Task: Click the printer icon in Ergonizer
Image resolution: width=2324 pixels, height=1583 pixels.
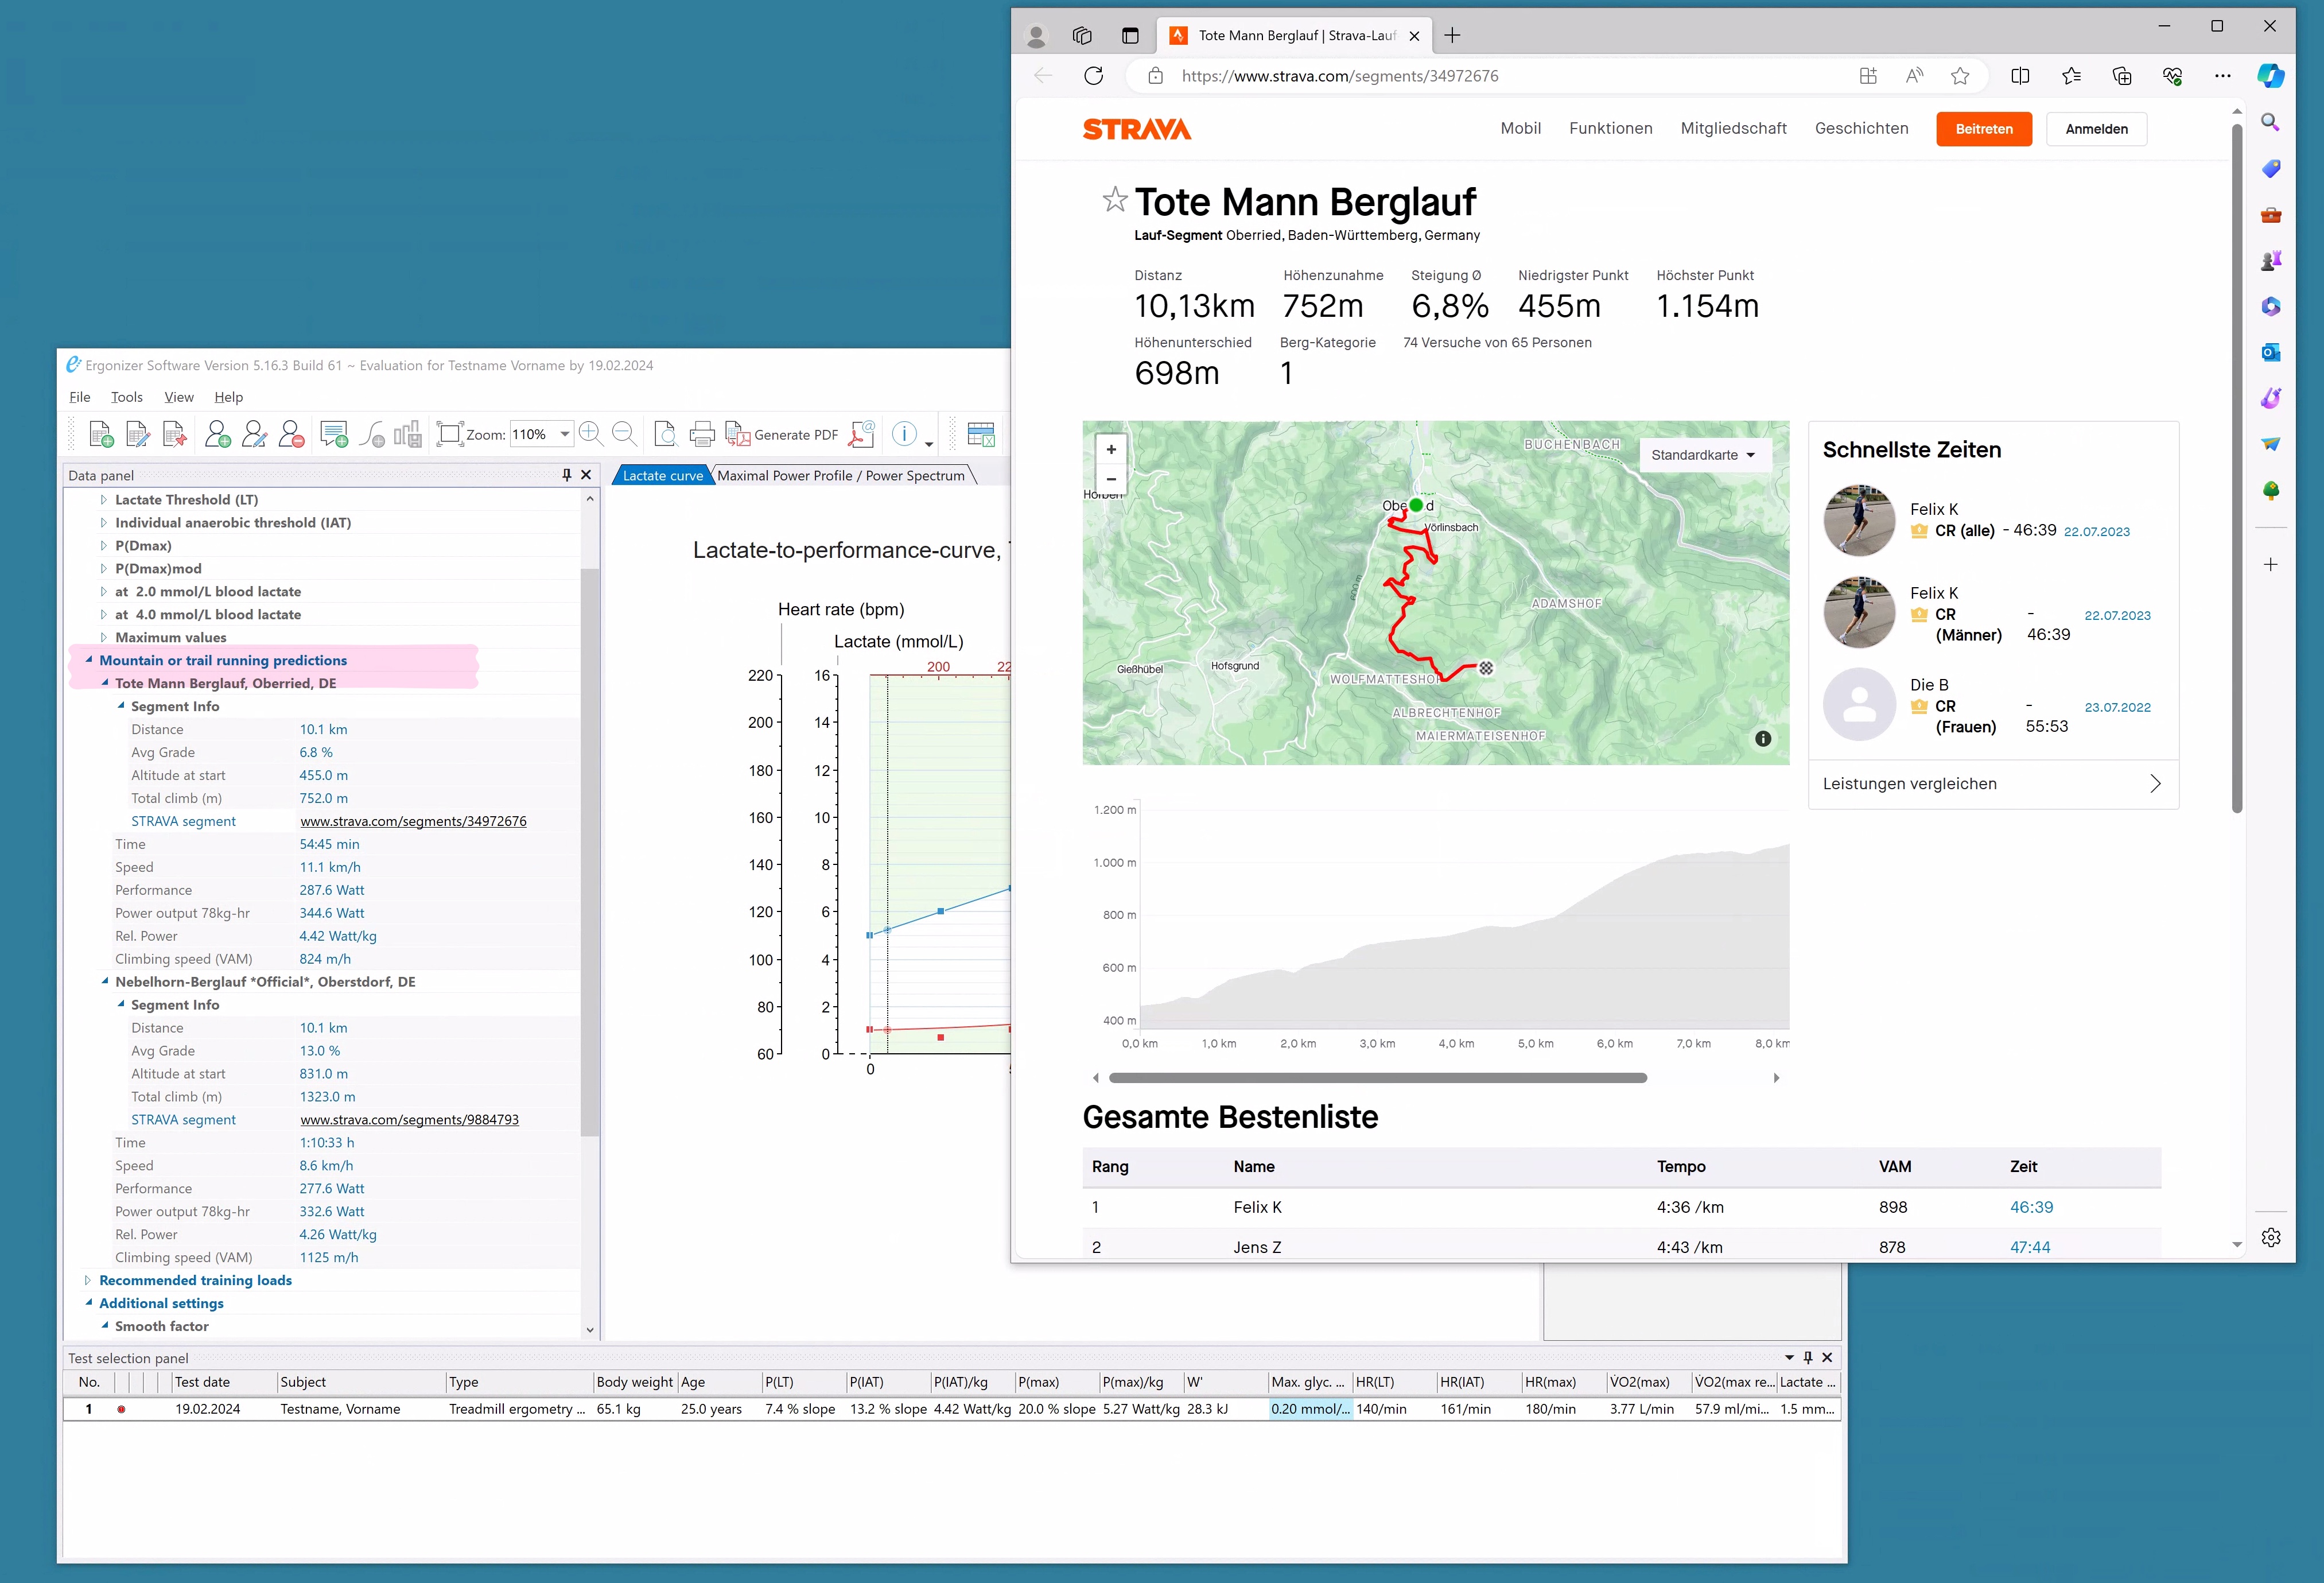Action: [702, 434]
